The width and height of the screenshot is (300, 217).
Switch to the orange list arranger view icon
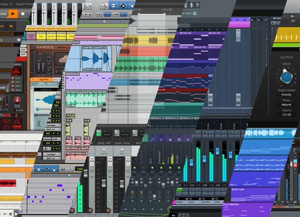[x=11, y=26]
